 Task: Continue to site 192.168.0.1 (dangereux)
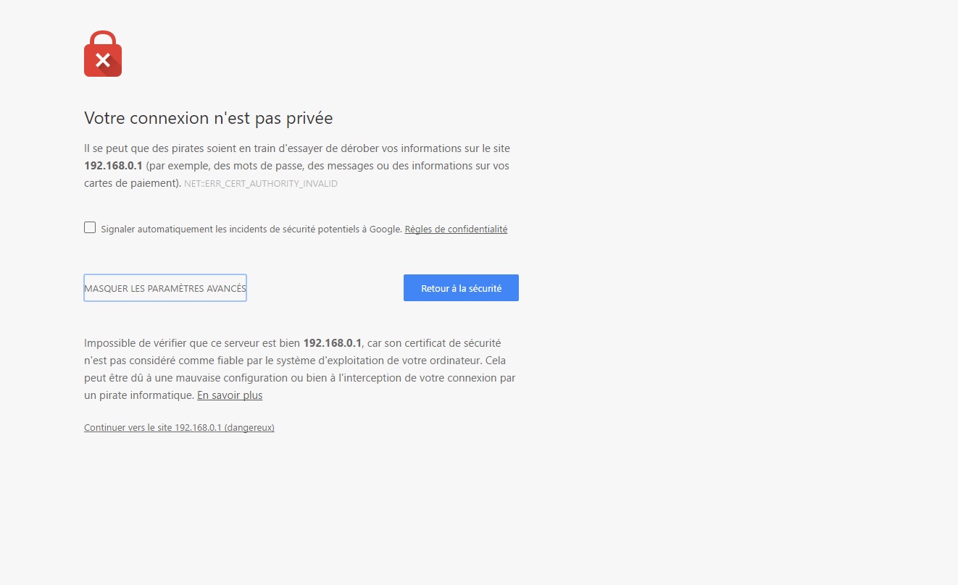[179, 428]
